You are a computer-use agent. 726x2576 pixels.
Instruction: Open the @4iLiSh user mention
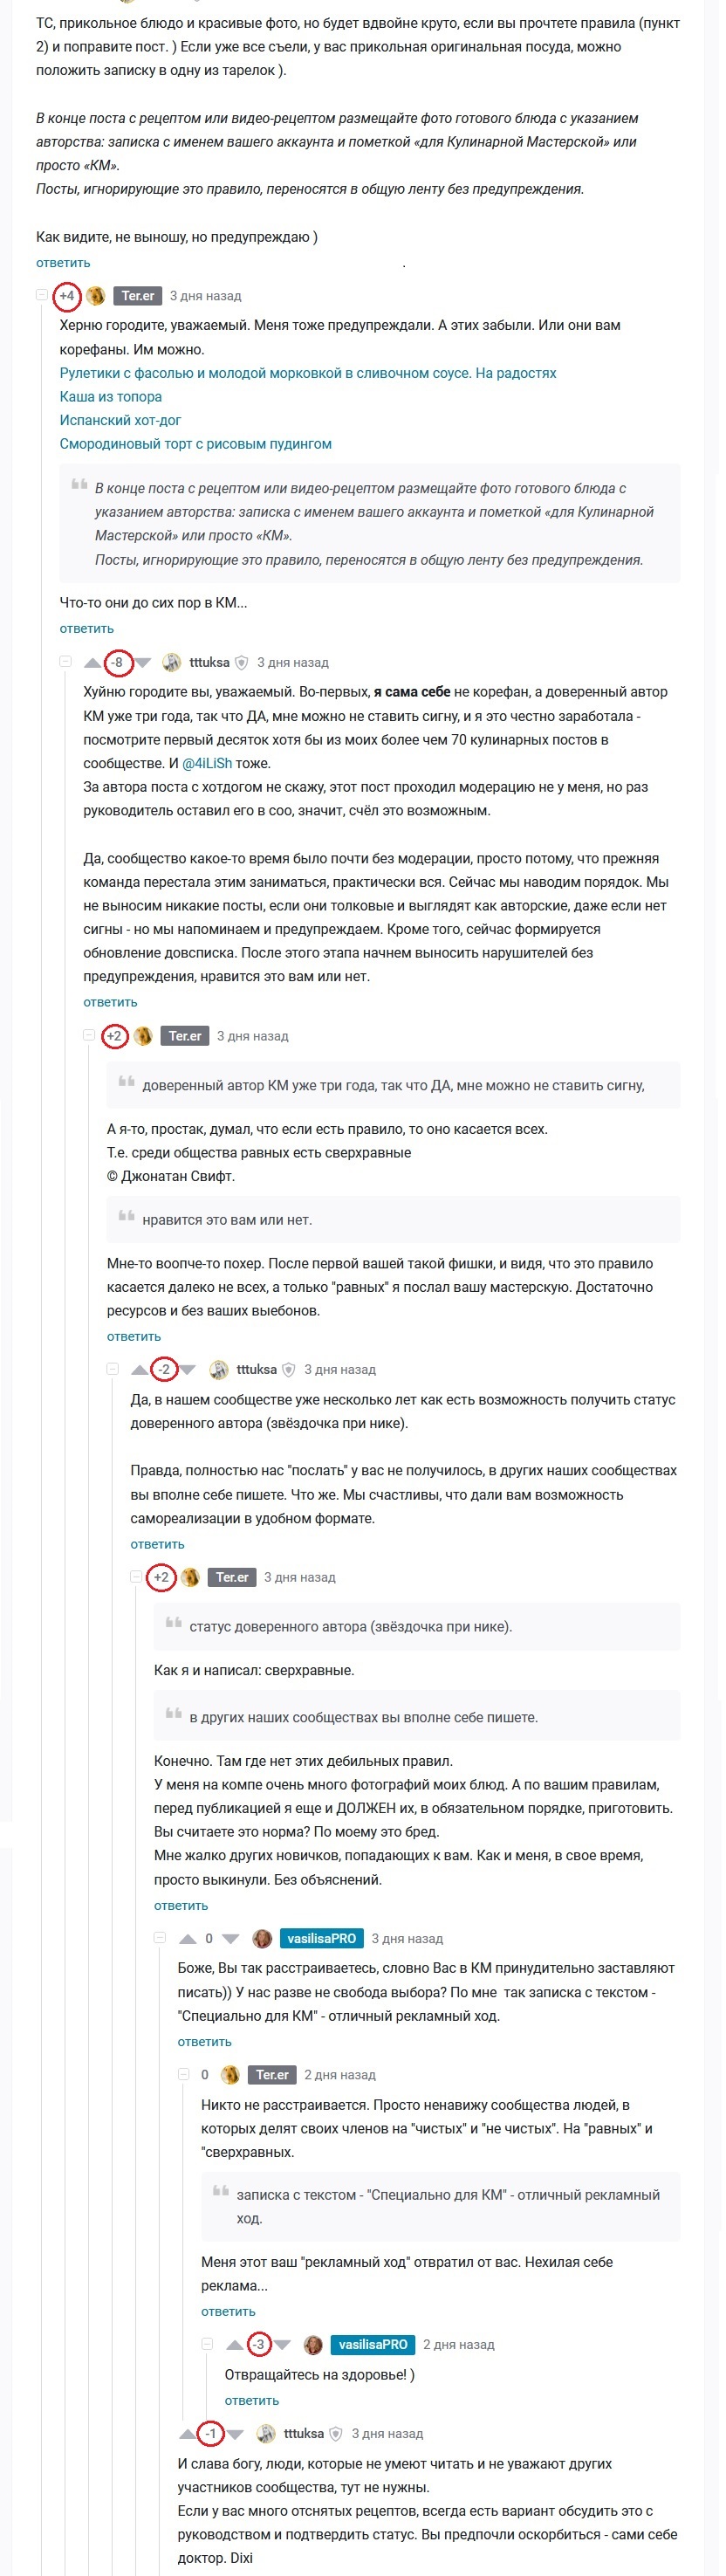[207, 763]
